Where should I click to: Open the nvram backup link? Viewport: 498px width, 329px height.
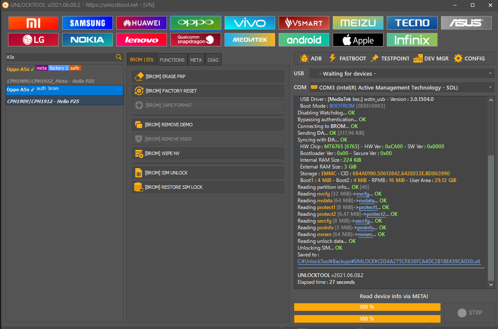point(365,234)
